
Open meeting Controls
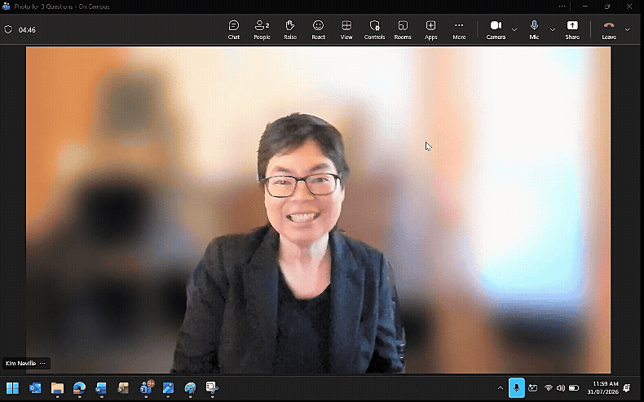[374, 30]
